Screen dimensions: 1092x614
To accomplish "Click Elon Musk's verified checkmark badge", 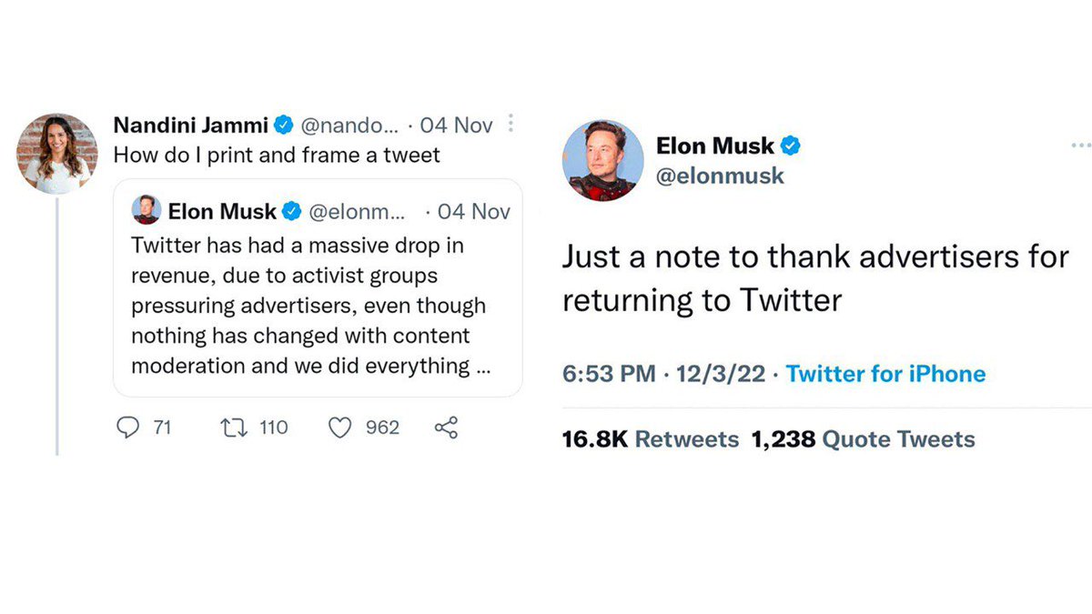I will point(790,145).
